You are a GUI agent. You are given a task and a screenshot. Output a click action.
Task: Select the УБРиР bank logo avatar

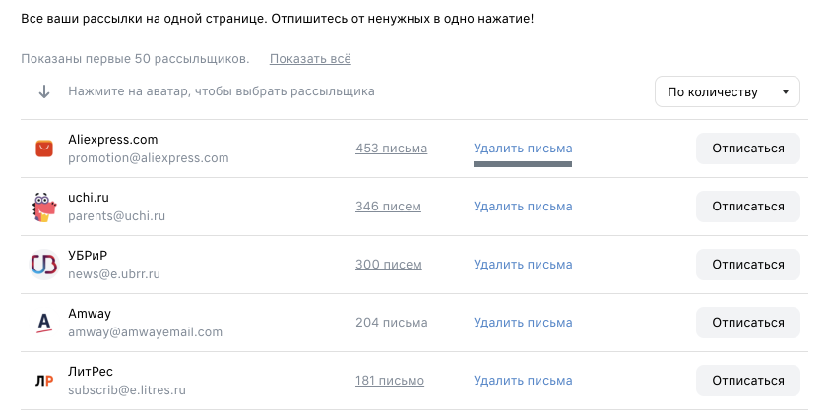coord(44,265)
